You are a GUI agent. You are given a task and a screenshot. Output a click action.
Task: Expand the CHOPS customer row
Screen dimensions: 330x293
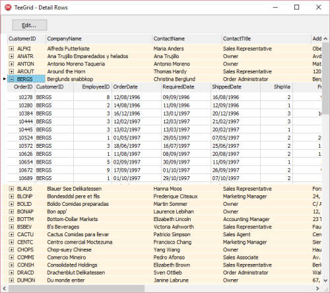(x=11, y=249)
